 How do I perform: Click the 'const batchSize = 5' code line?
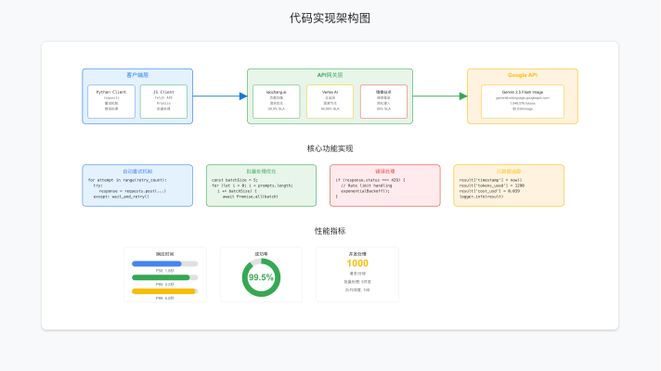pyautogui.click(x=234, y=180)
